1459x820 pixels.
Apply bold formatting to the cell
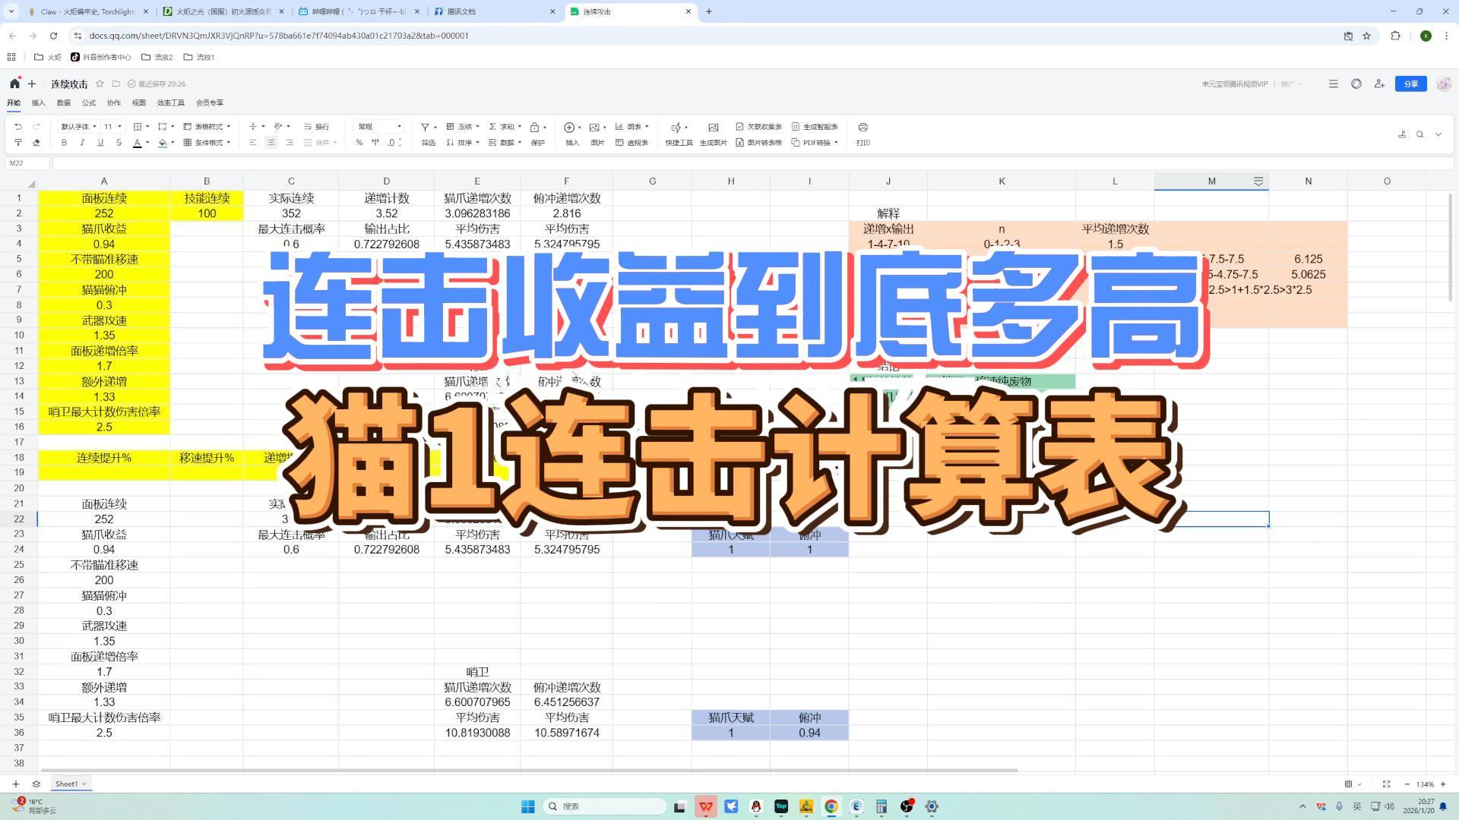(x=64, y=142)
